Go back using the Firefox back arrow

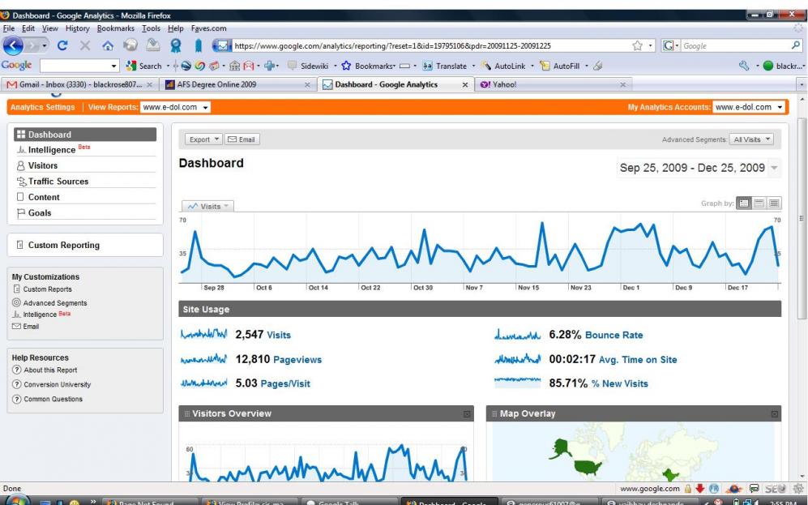tap(13, 46)
